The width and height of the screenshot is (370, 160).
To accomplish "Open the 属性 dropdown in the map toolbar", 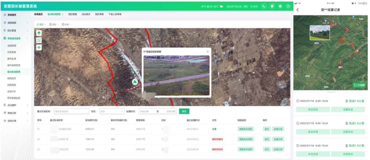I will click(x=41, y=24).
